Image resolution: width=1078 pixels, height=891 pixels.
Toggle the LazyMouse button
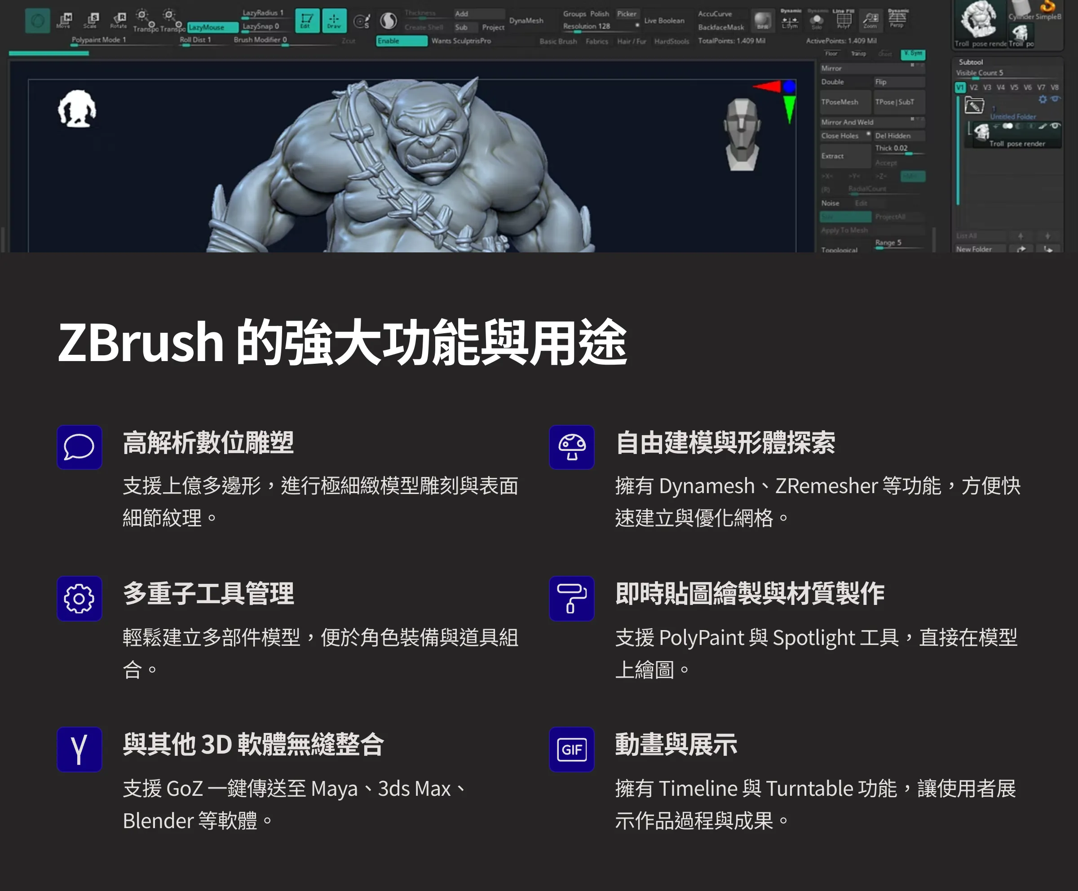[x=212, y=26]
